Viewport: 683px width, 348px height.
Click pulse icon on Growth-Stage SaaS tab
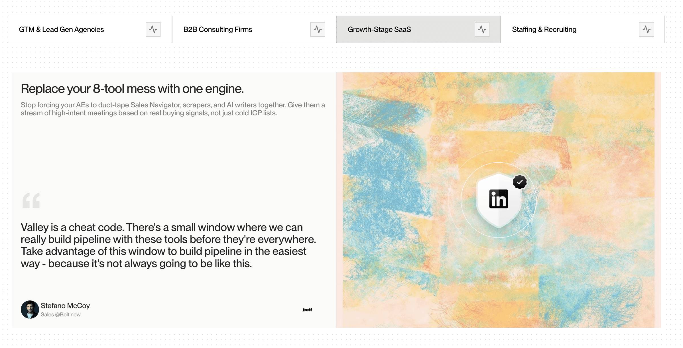click(482, 29)
